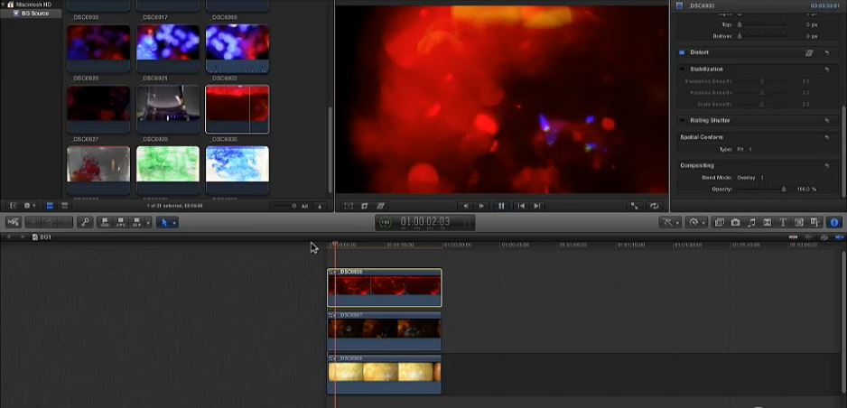Click the import media button in toolbar
The height and width of the screenshot is (408, 847).
tap(14, 222)
